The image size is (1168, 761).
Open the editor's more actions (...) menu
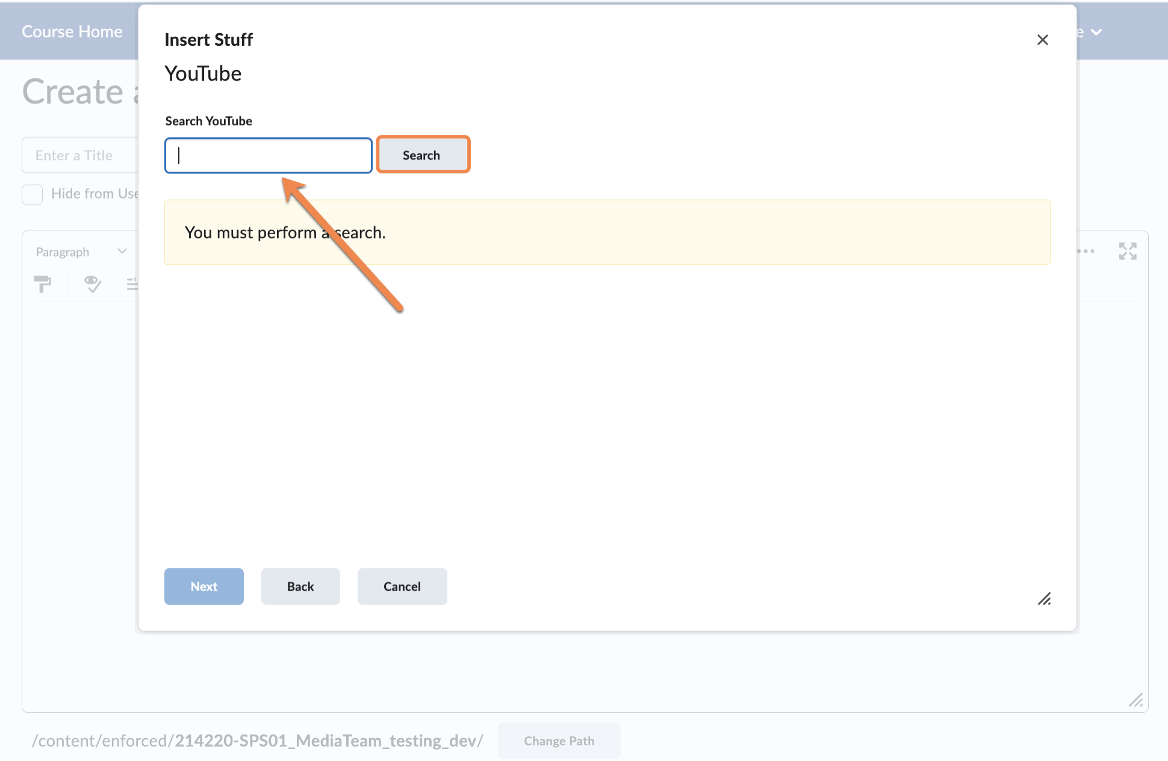pyautogui.click(x=1086, y=251)
